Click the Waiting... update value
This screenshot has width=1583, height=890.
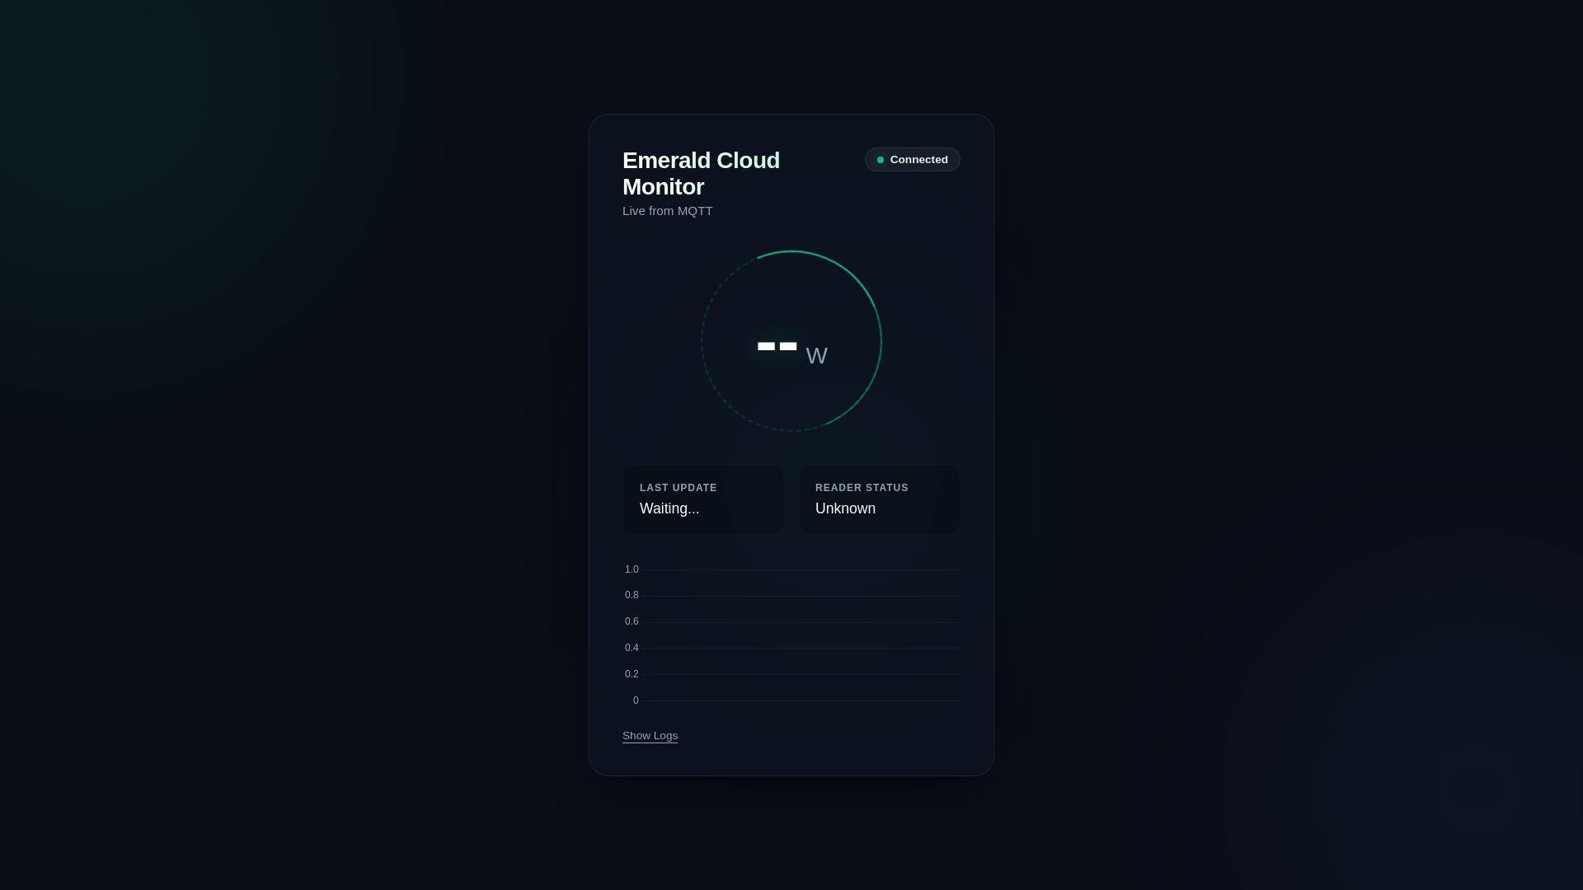pyautogui.click(x=669, y=508)
